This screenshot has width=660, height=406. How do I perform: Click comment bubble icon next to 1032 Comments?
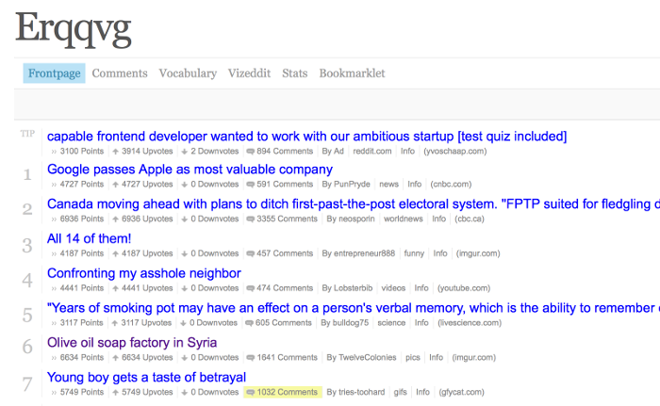(251, 393)
